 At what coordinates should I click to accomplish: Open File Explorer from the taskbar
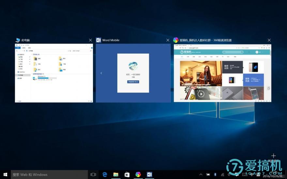tap(116, 175)
